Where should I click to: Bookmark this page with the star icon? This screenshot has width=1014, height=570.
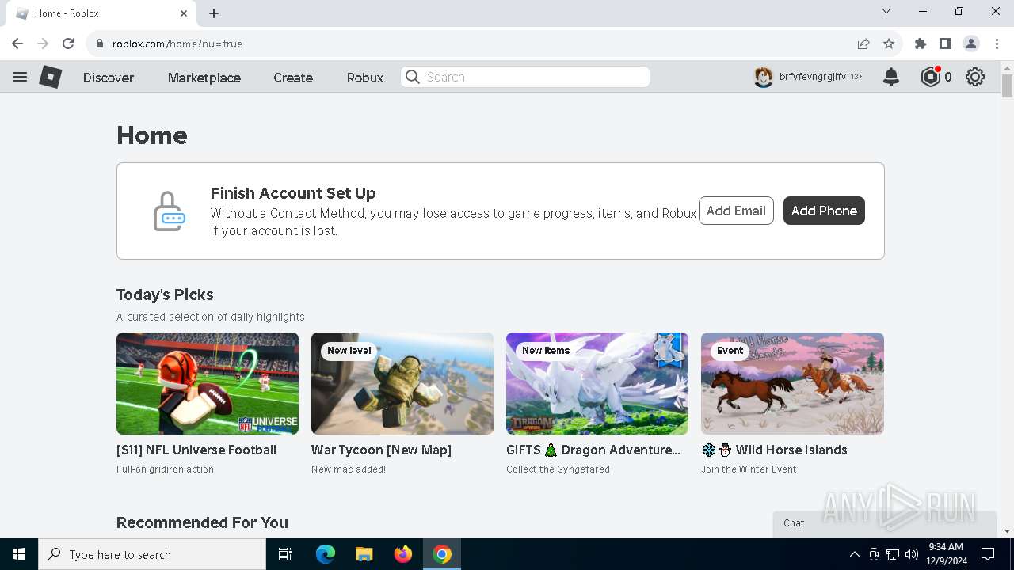[889, 44]
